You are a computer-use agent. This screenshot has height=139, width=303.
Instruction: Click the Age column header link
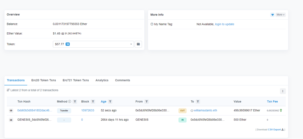click(x=104, y=102)
